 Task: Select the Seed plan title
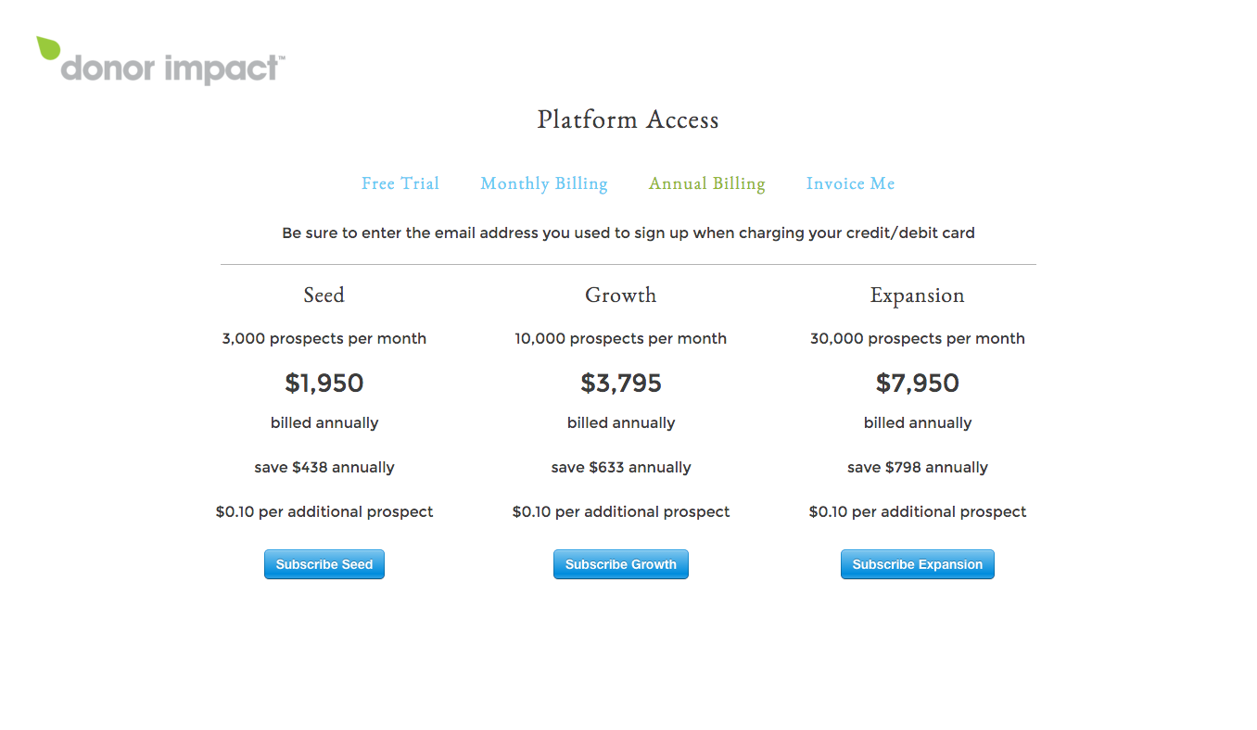pos(324,296)
